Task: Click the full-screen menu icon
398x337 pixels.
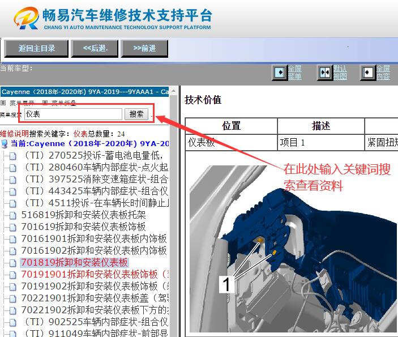Action: tap(280, 72)
